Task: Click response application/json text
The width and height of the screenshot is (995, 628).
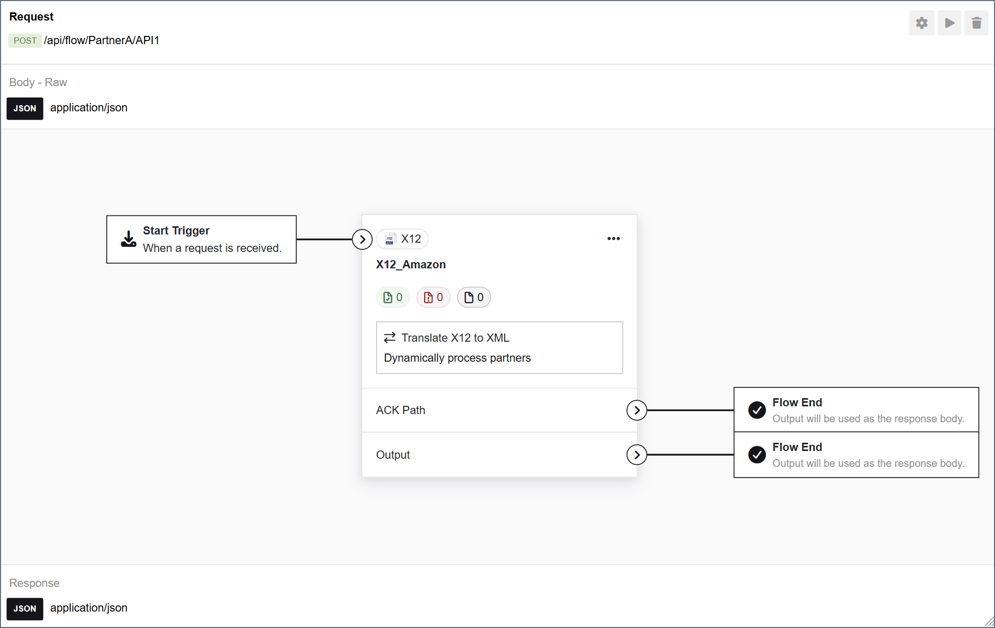Action: pos(89,608)
